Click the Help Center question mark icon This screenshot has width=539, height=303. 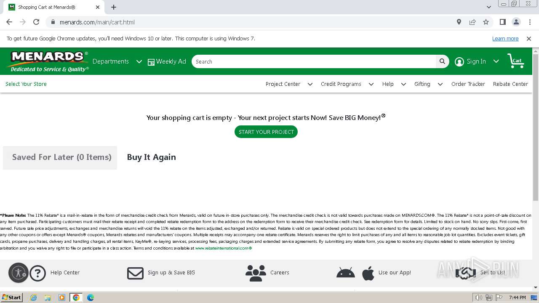(37, 273)
